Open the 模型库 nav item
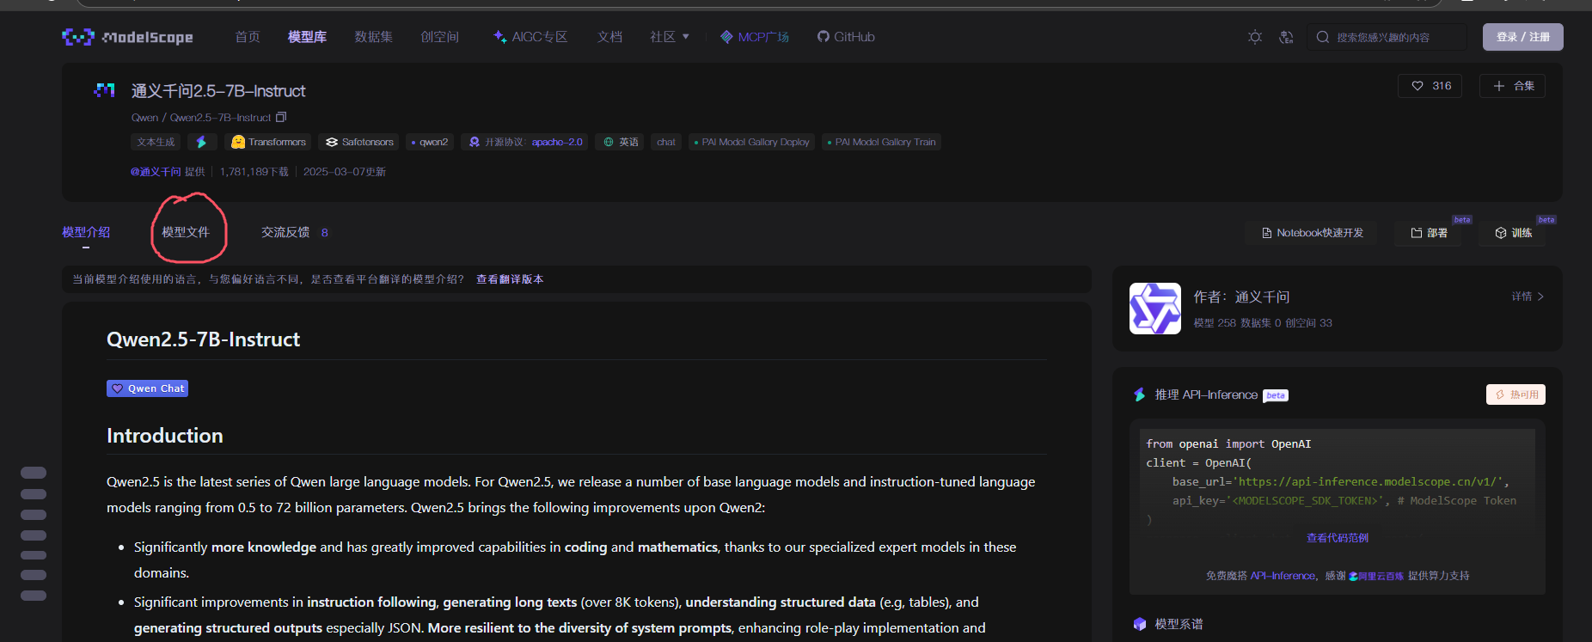1592x642 pixels. (x=307, y=37)
